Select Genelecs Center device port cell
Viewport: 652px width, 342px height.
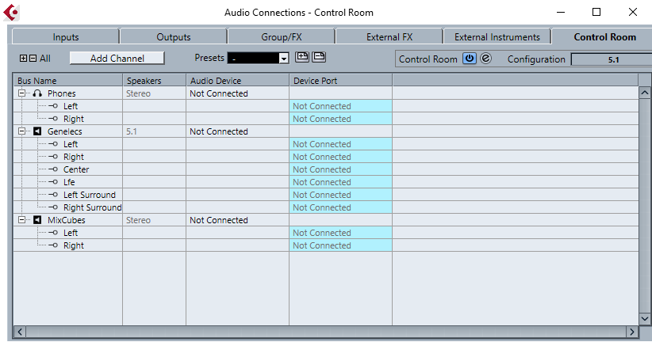point(340,169)
